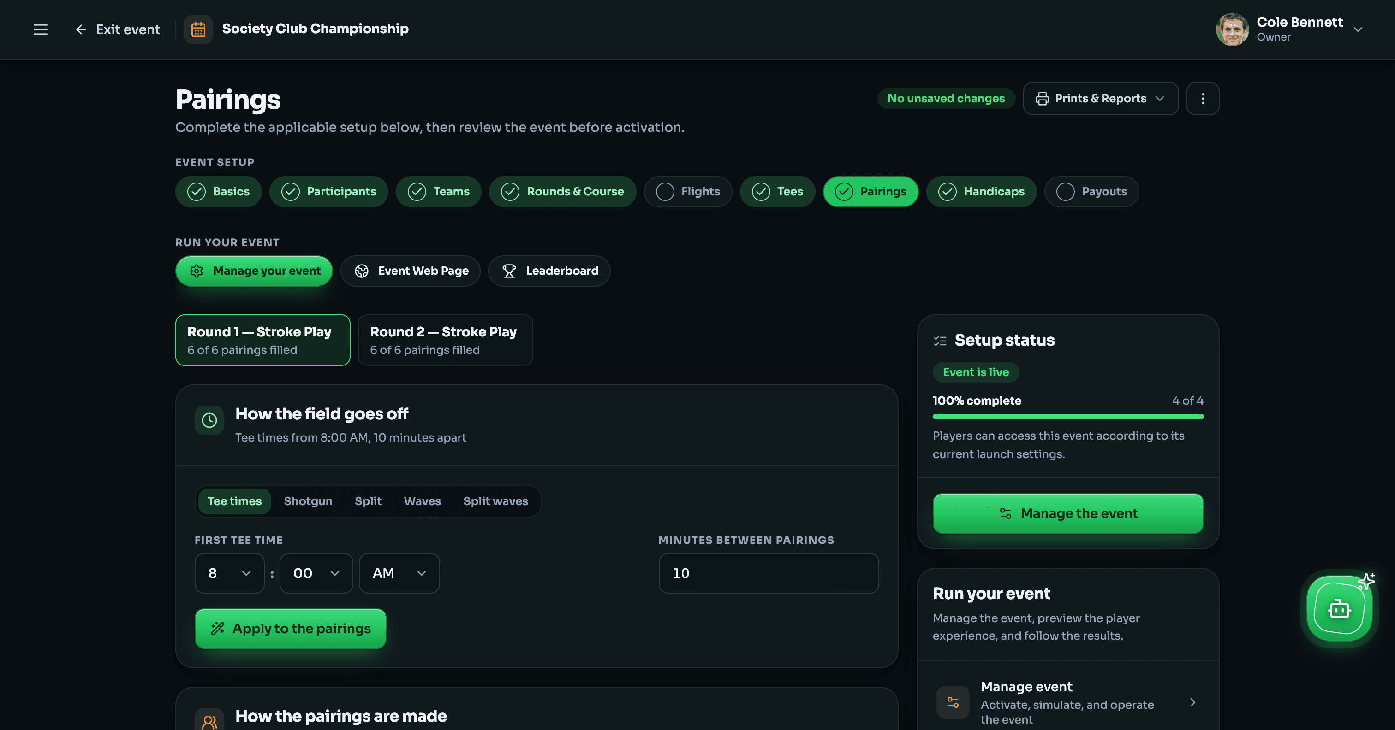Screen dimensions: 1395x730
Task: Click the orange calendar event icon
Action: tap(198, 29)
